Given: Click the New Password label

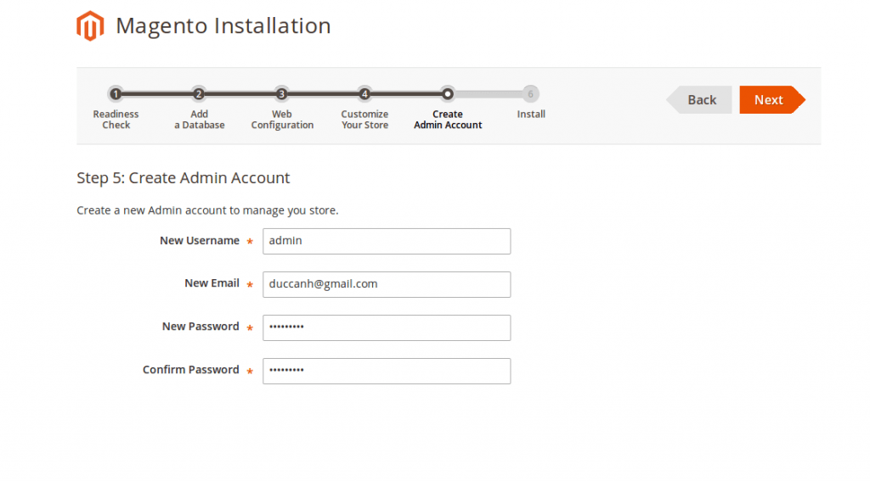Looking at the screenshot, I should (x=201, y=327).
